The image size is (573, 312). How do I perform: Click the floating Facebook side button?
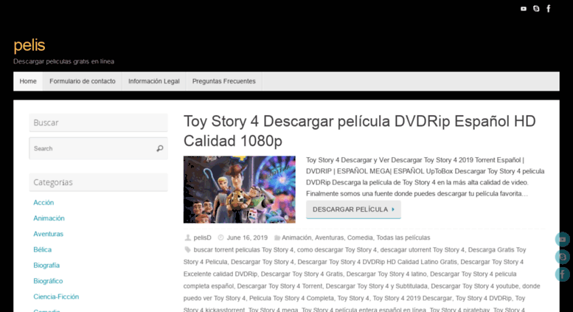click(x=563, y=274)
